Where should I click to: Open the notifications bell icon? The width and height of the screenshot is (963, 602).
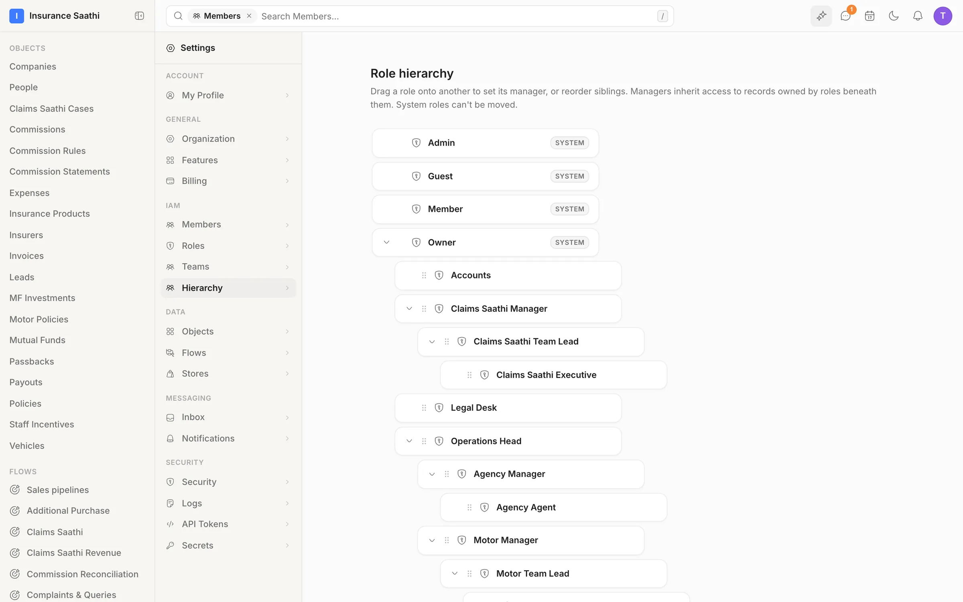point(918,16)
